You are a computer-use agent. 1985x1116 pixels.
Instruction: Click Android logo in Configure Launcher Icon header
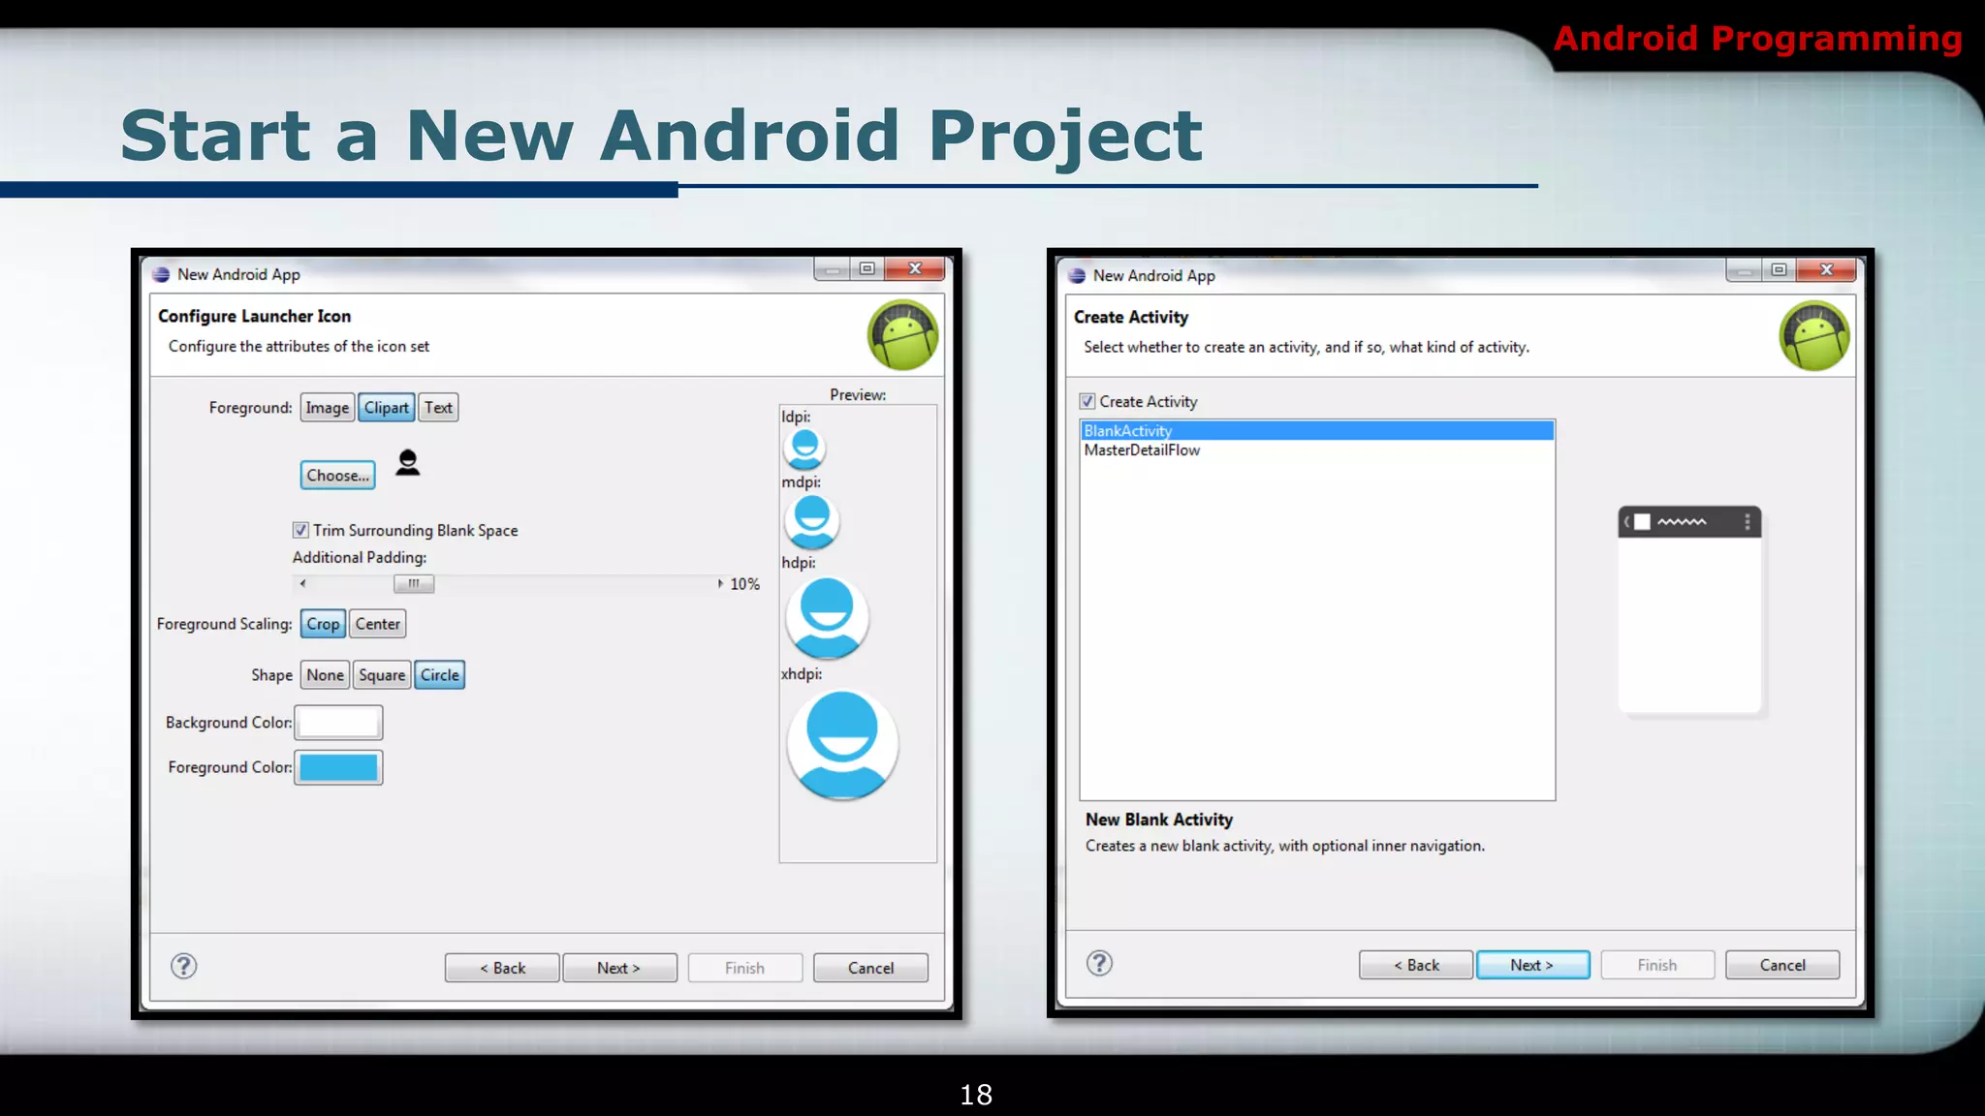coord(902,335)
